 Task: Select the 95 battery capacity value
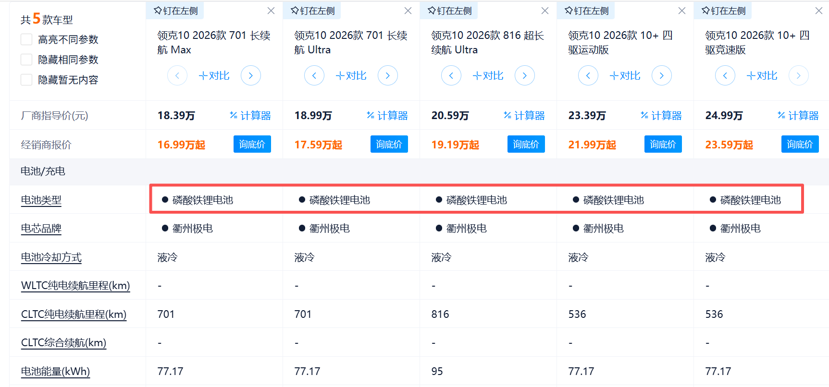click(437, 372)
